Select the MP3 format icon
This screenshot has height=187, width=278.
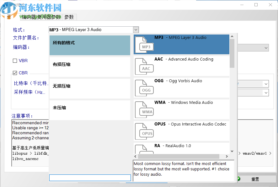tap(144, 44)
